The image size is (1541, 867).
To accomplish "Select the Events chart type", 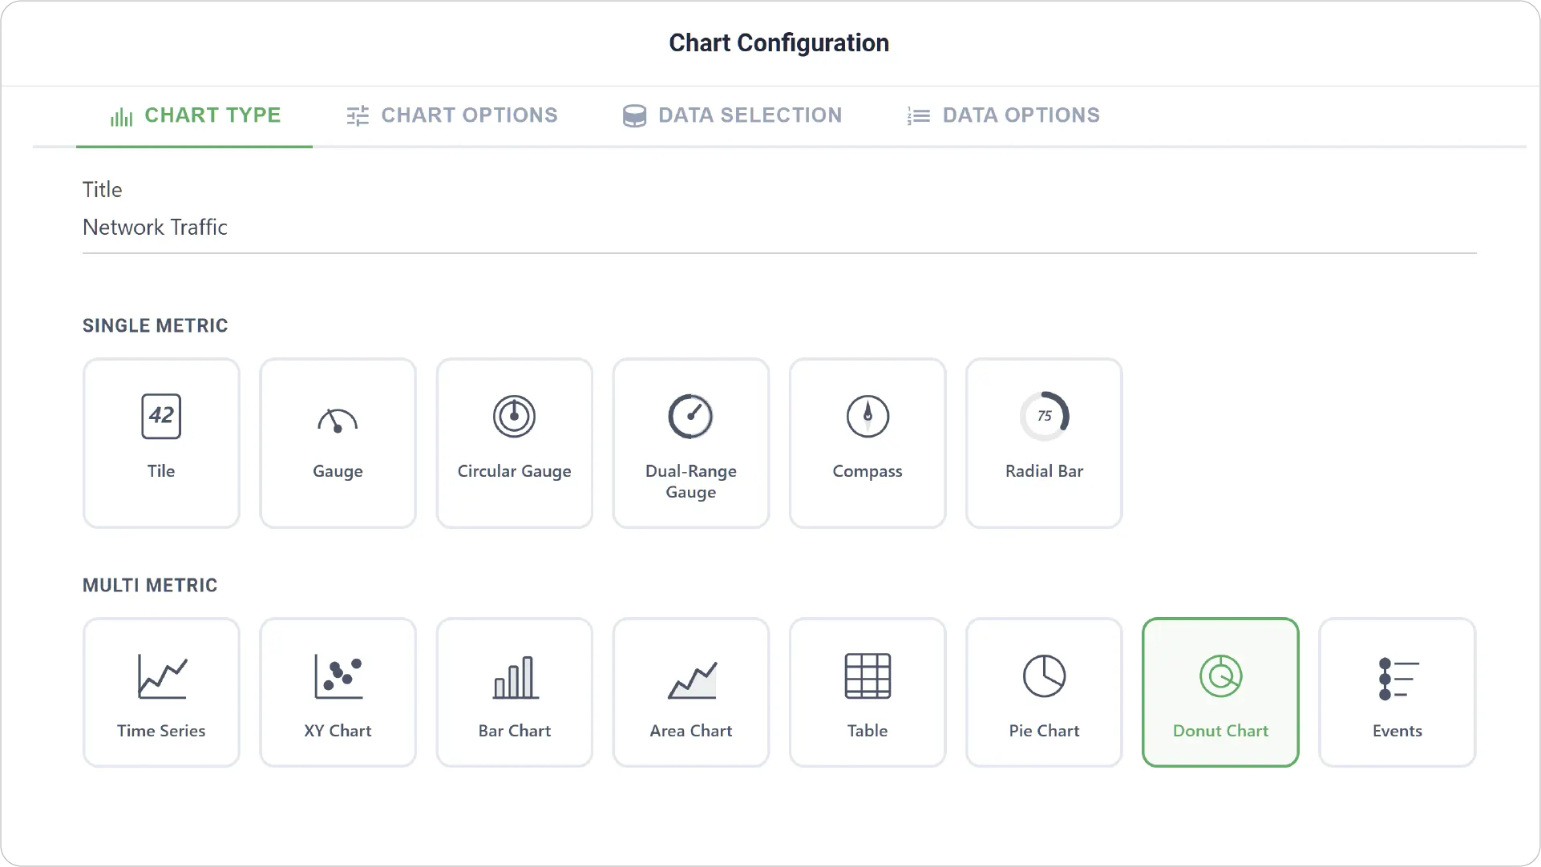I will pyautogui.click(x=1397, y=692).
